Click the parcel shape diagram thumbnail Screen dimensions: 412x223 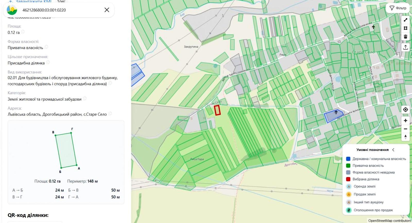click(66, 150)
